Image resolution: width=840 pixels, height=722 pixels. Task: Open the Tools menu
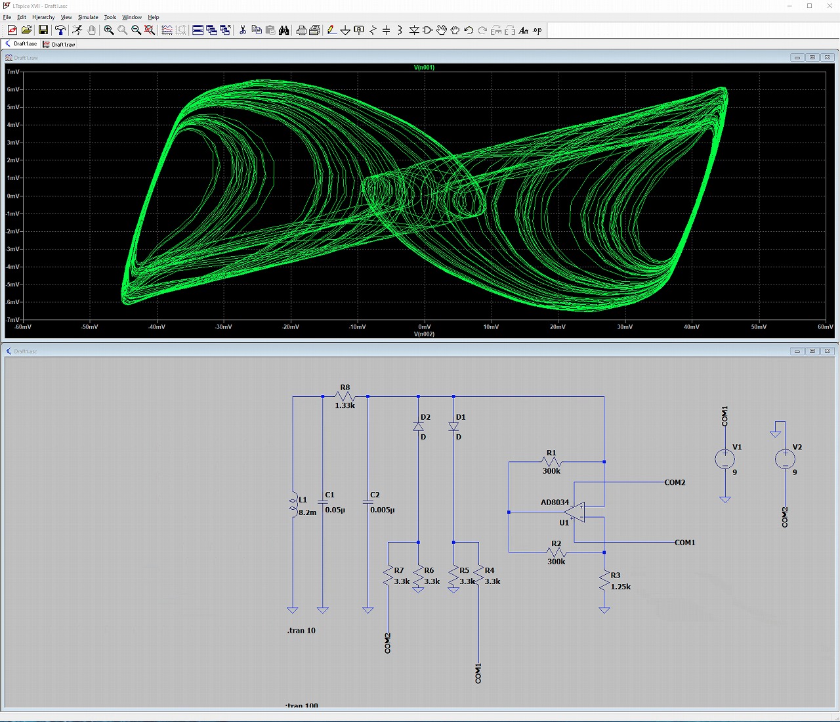click(x=110, y=17)
